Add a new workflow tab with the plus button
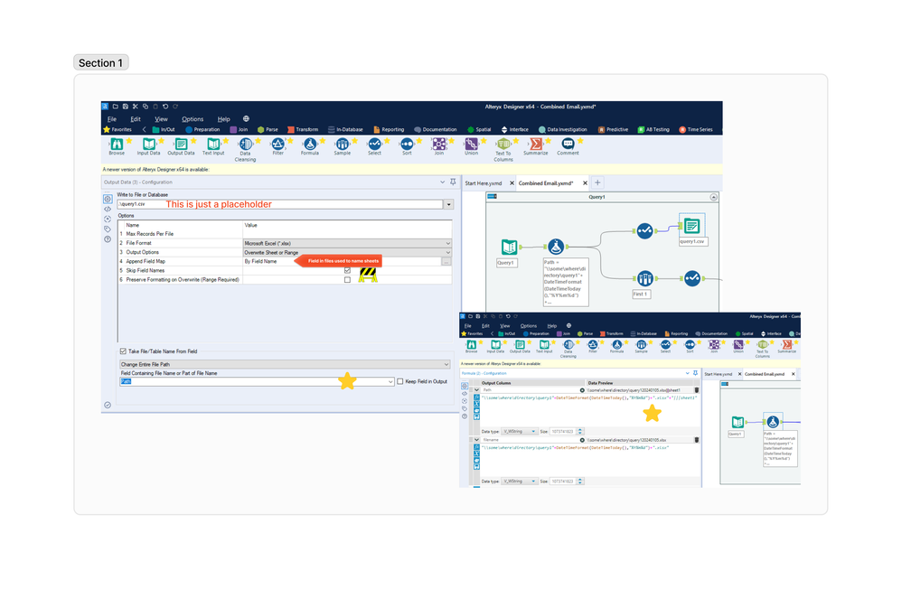902x589 pixels. point(597,182)
